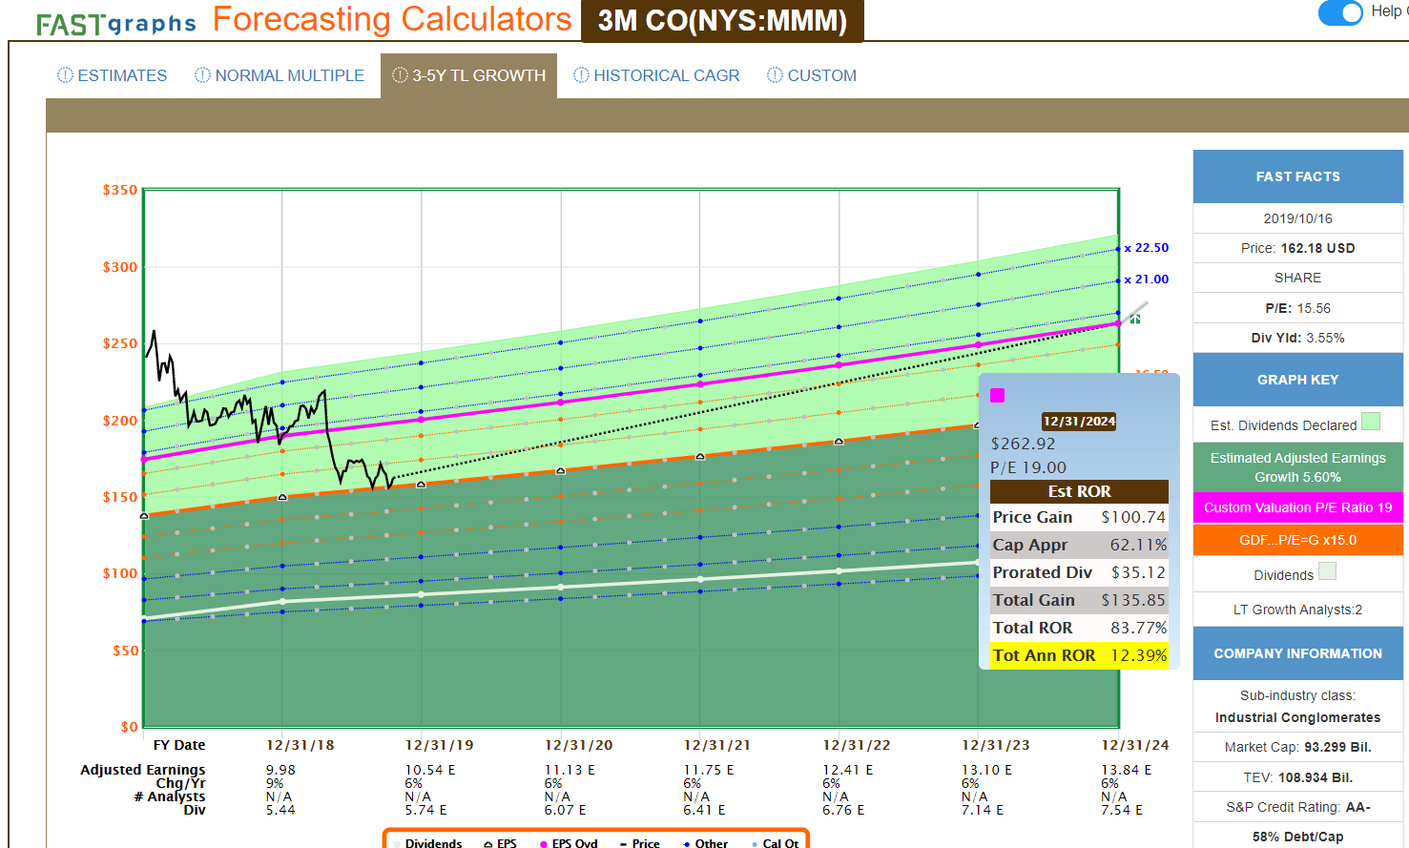Click the Total ROR 83.77% row

click(1079, 628)
